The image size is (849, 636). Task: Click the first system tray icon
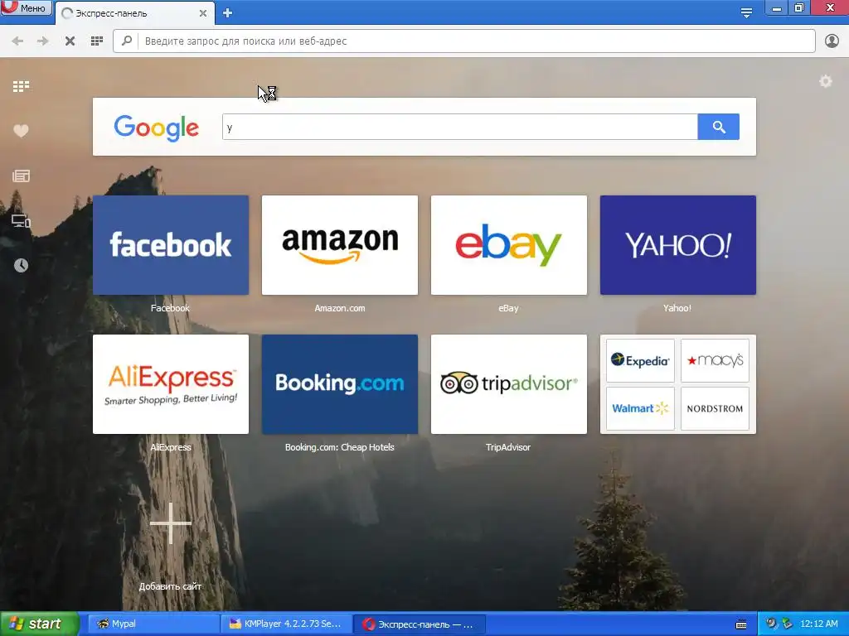(x=771, y=624)
